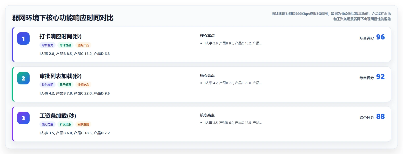
Task: Click the truncated 核心亮点 bullet in first card
Action: coord(233,43)
